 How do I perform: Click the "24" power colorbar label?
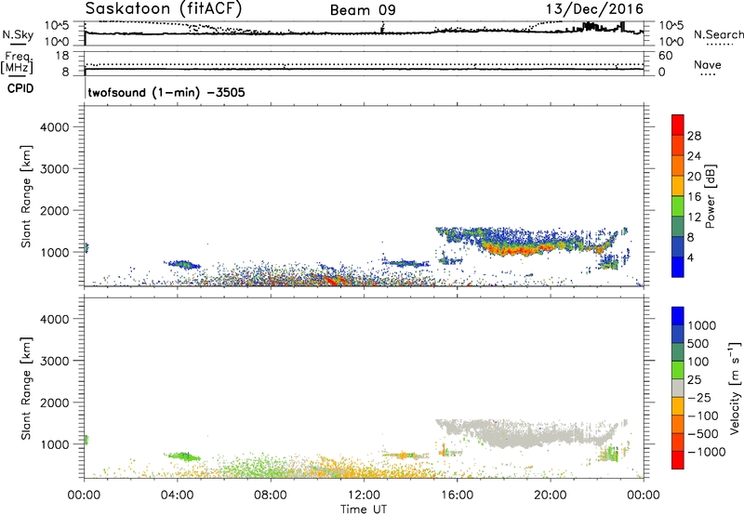coord(694,156)
